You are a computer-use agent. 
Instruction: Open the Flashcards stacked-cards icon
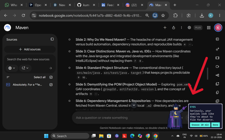[217, 92]
